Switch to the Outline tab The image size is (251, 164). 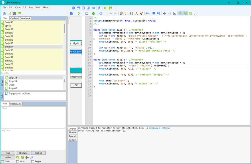(14, 18)
